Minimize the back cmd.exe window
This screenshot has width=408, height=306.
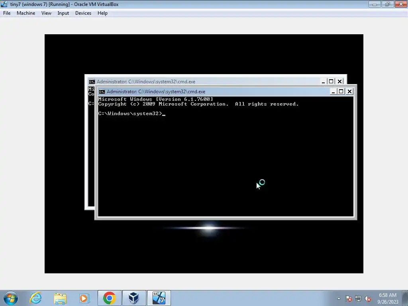point(323,82)
